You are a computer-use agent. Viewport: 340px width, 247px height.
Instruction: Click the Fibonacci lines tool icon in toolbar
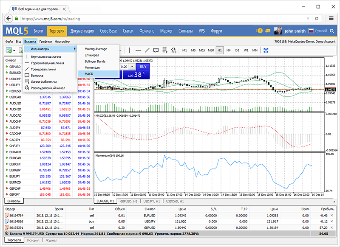tap(164, 50)
